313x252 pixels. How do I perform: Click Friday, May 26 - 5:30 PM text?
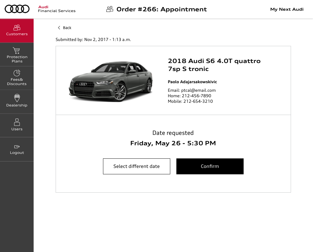pyautogui.click(x=173, y=143)
